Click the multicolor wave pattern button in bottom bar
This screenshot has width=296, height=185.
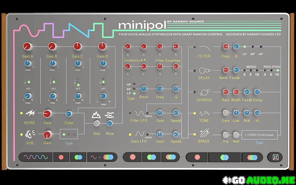[x=36, y=157]
